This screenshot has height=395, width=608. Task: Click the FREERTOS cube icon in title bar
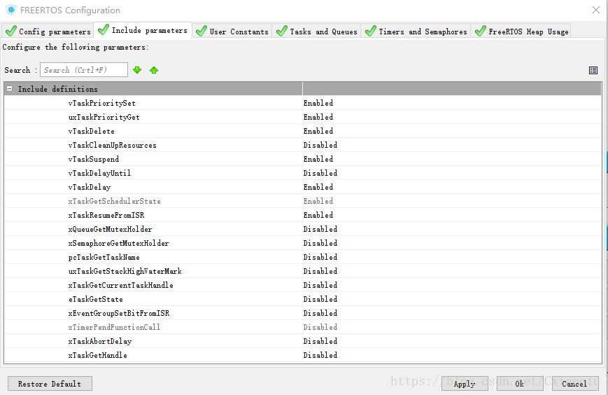(x=11, y=10)
